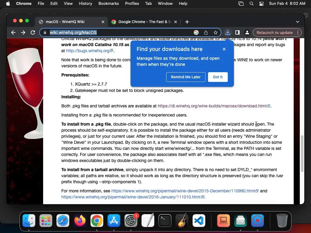
Task: Open Chrome three-dot menu
Action: 298,32
